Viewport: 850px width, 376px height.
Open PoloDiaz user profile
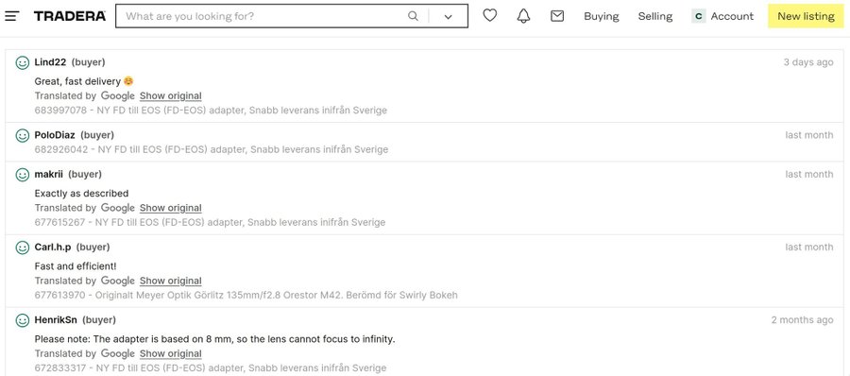coord(55,135)
